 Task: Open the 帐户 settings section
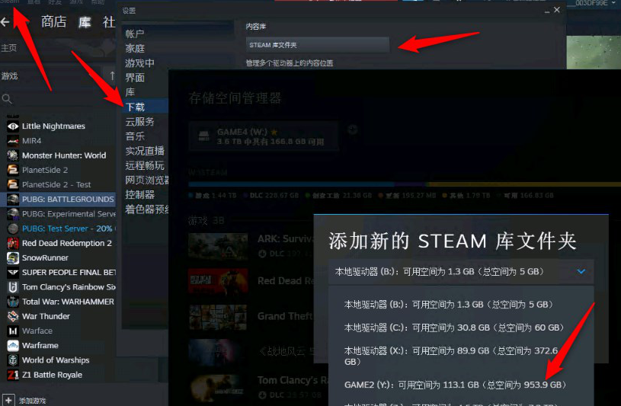(x=135, y=34)
